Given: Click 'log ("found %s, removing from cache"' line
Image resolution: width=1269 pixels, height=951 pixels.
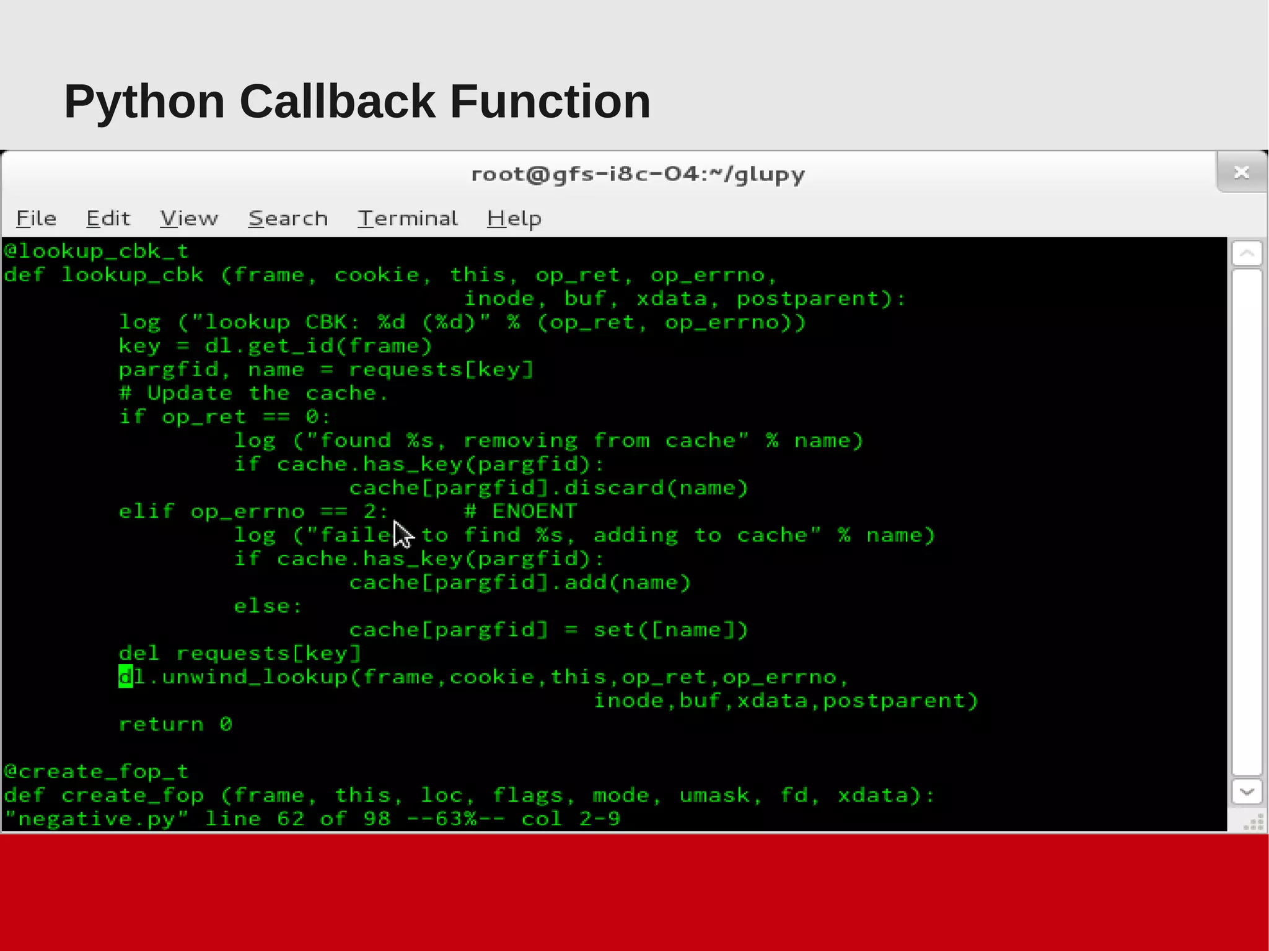Looking at the screenshot, I should pyautogui.click(x=548, y=440).
